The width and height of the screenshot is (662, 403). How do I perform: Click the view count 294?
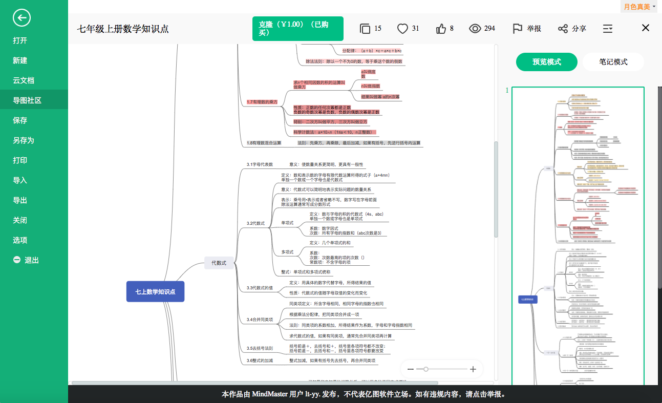[489, 29]
